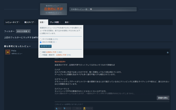Screen dimensions: 176x110
Task: Click the ②グラフィック heading in review
Action: (x=61, y=79)
